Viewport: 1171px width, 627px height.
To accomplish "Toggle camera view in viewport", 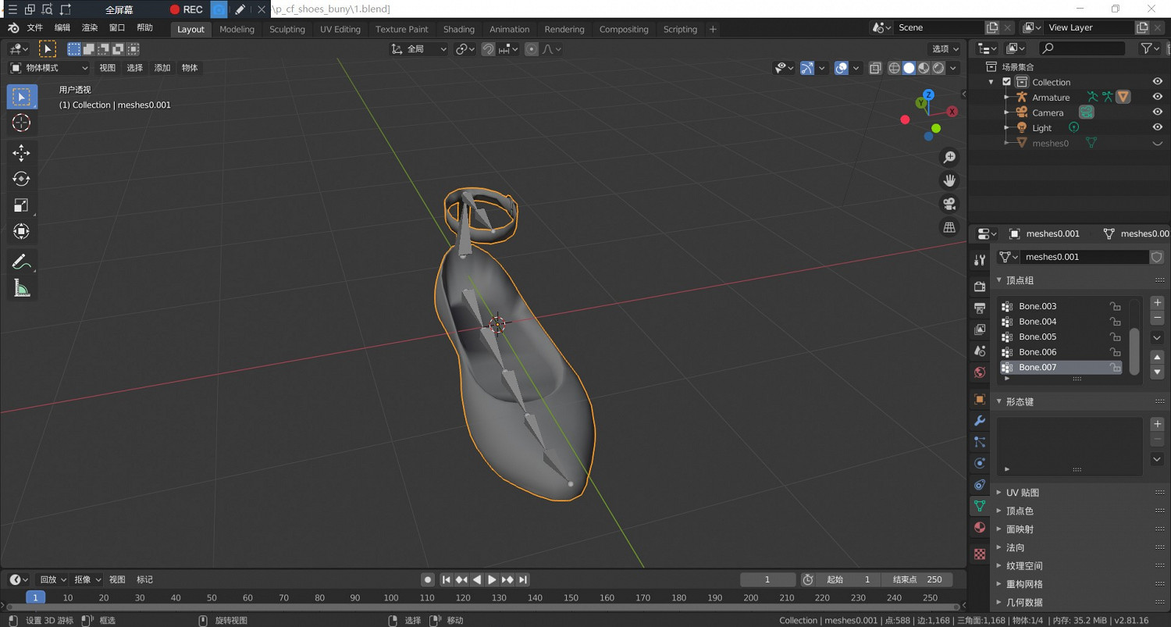I will (949, 204).
